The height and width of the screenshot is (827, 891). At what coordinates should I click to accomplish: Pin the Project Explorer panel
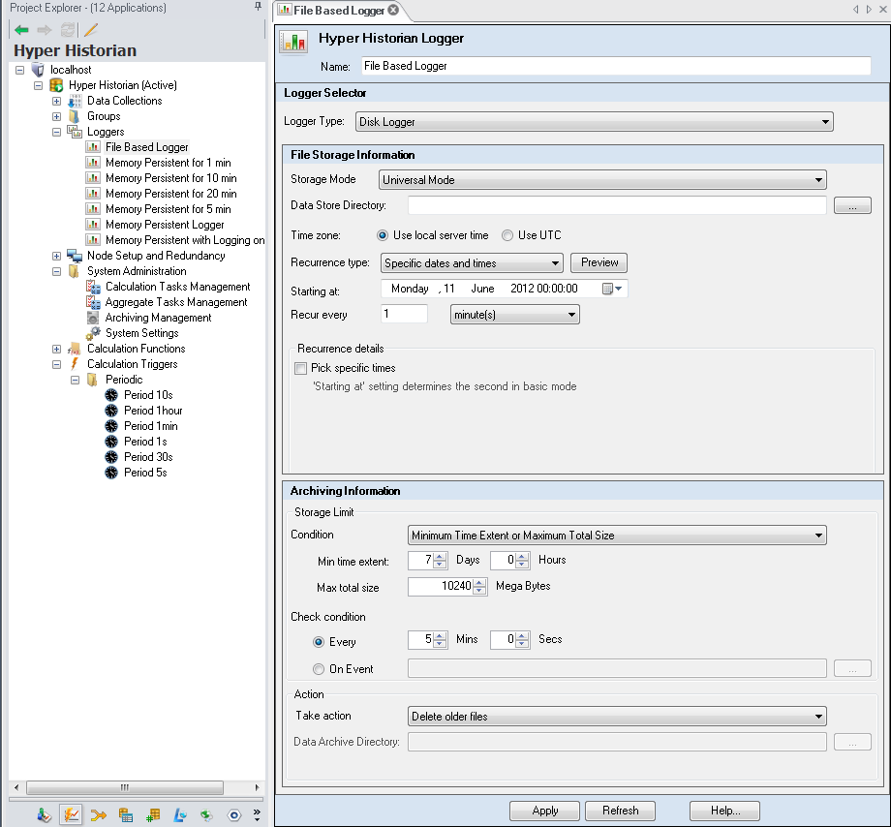257,8
